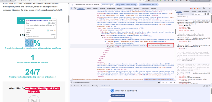
Task: Open the drawer three-dot menu
Action: [x=72, y=86]
